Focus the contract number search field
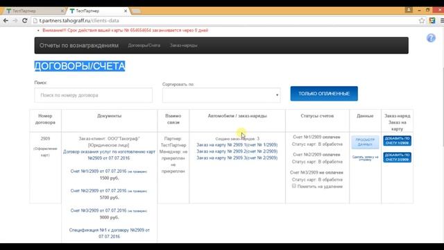444x250 pixels. pyautogui.click(x=94, y=95)
